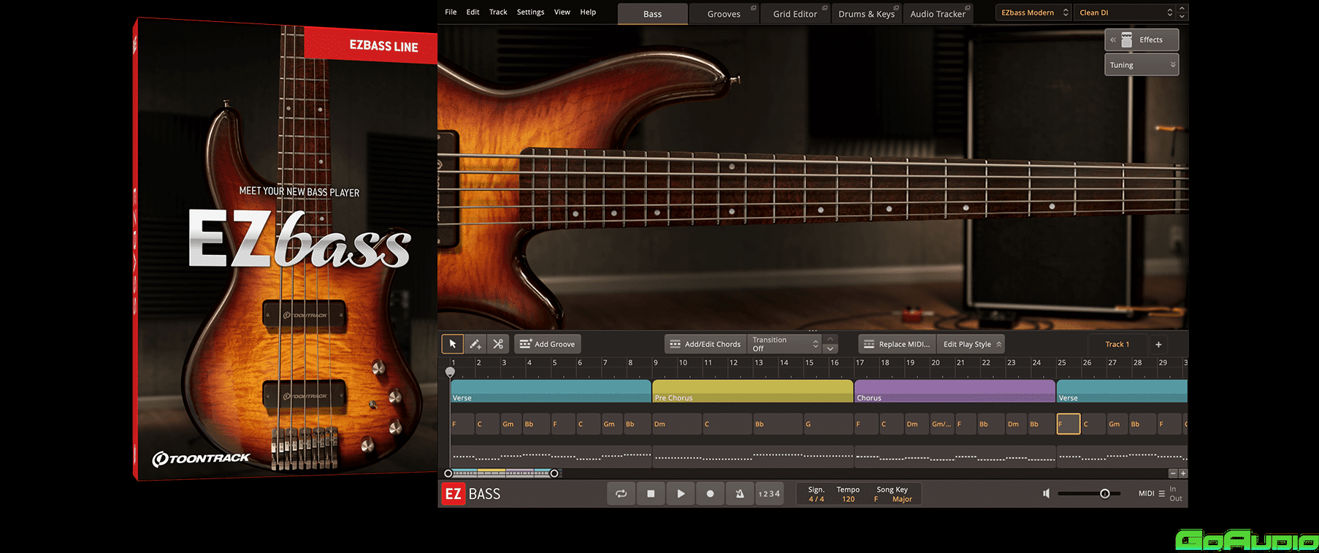Select the arrow pointer tool
Viewport: 1319px width, 553px height.
(452, 344)
